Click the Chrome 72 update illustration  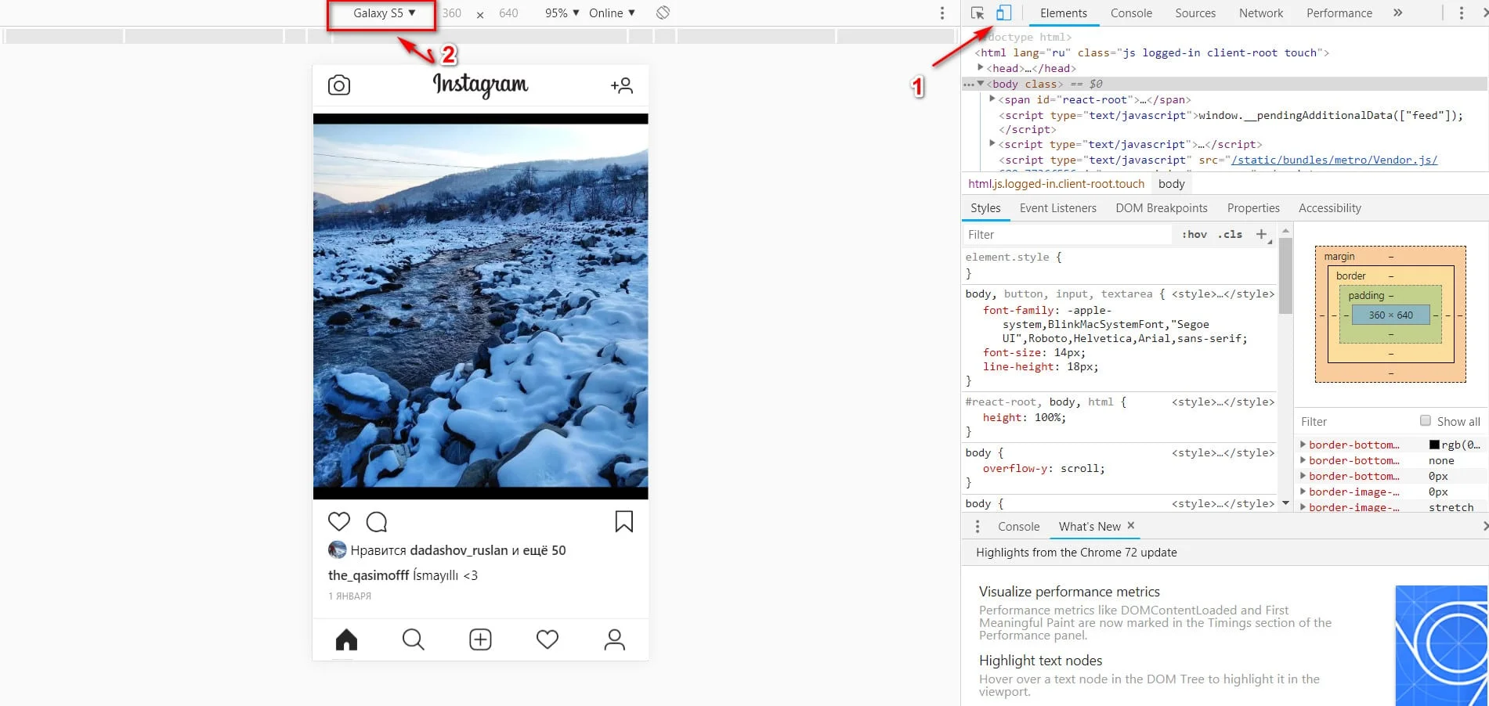[1441, 645]
